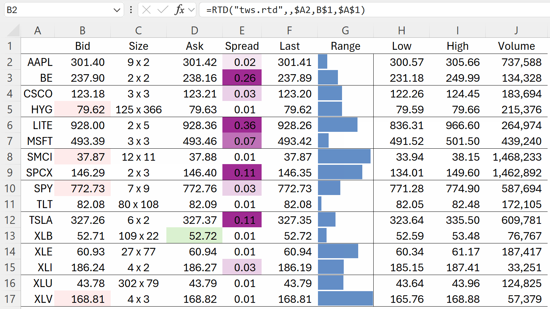
Task: Select column G header
Action: (x=345, y=31)
